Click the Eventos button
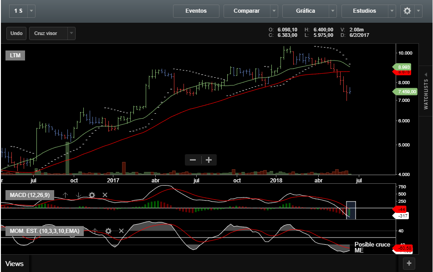This screenshot has width=433, height=272. click(196, 11)
